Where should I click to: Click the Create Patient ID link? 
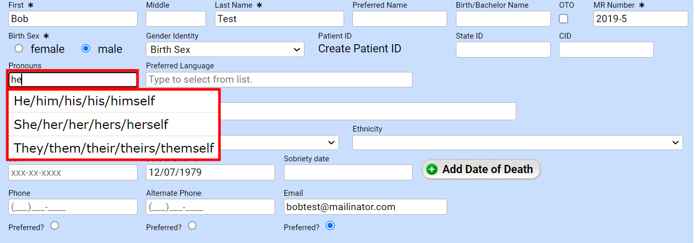[x=360, y=49]
